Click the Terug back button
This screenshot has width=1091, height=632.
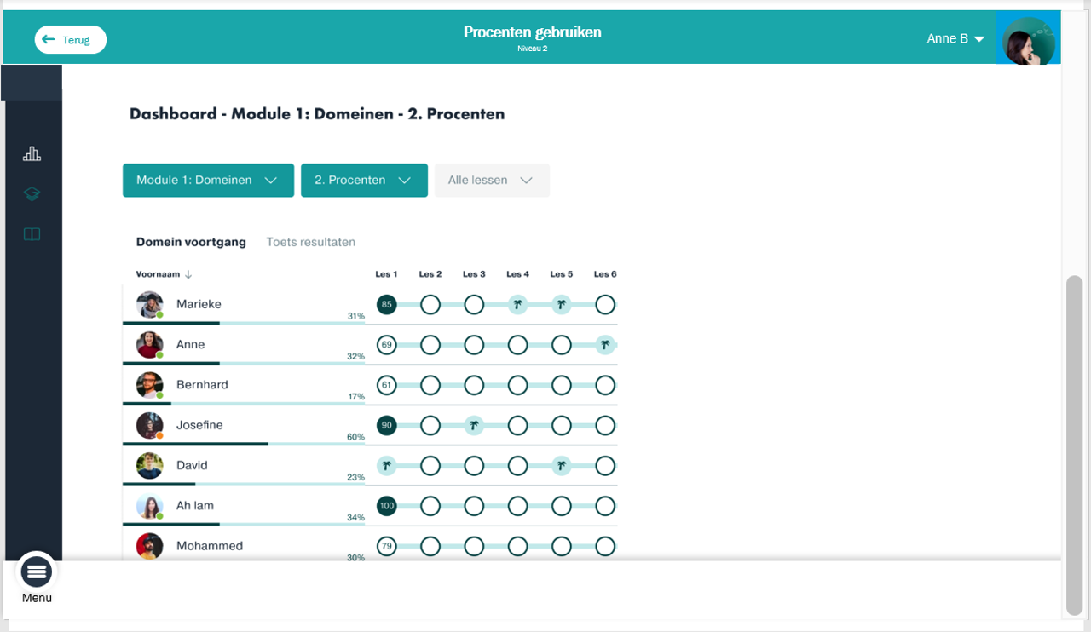click(71, 40)
